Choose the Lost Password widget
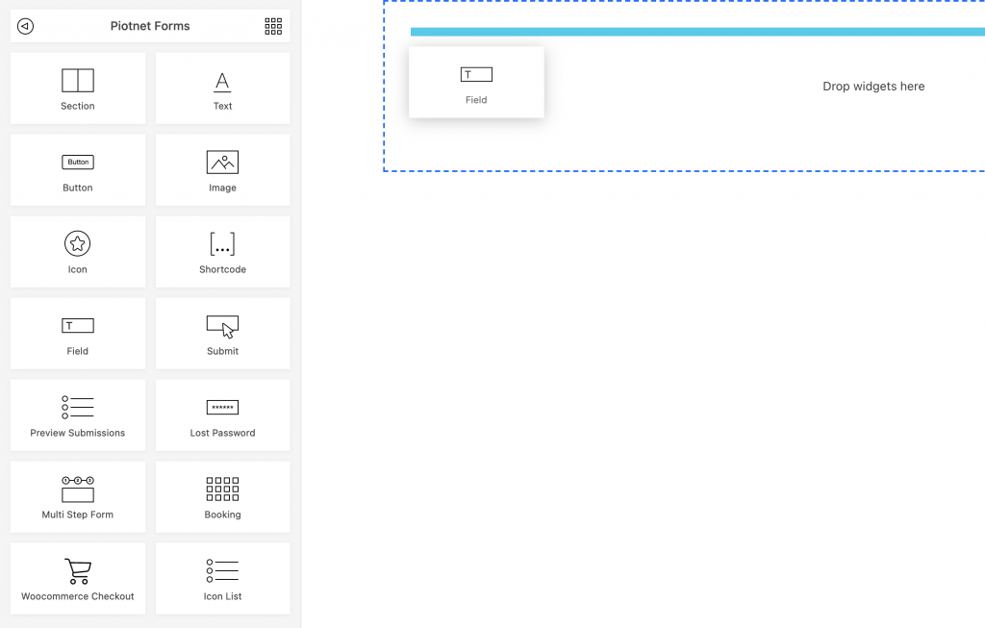This screenshot has width=985, height=628. coord(222,415)
